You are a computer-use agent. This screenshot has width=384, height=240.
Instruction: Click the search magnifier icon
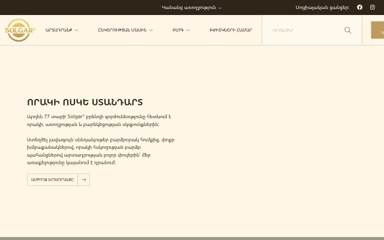tap(347, 30)
